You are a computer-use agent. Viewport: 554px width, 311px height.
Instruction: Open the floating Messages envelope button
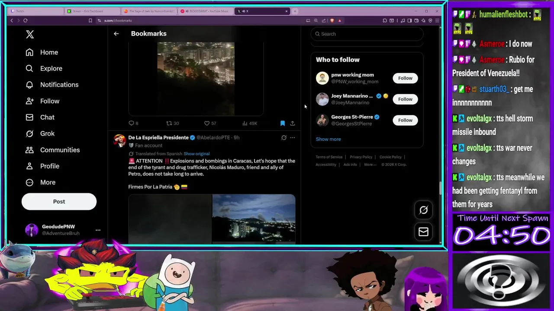tap(423, 232)
